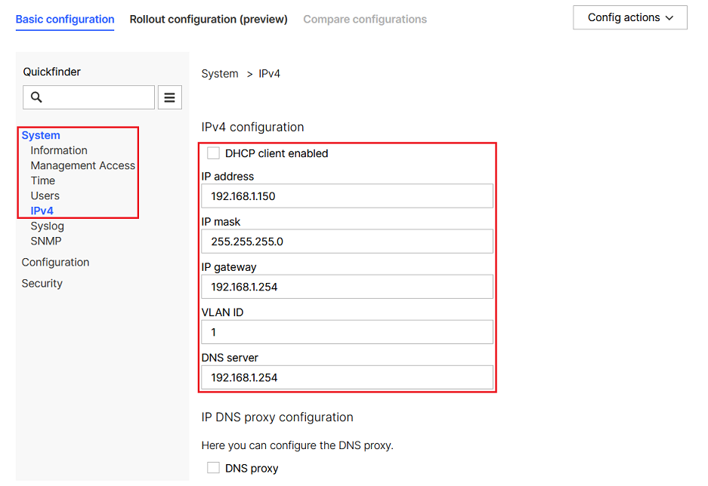Select the Basic configuration tab
708x486 pixels.
(65, 19)
